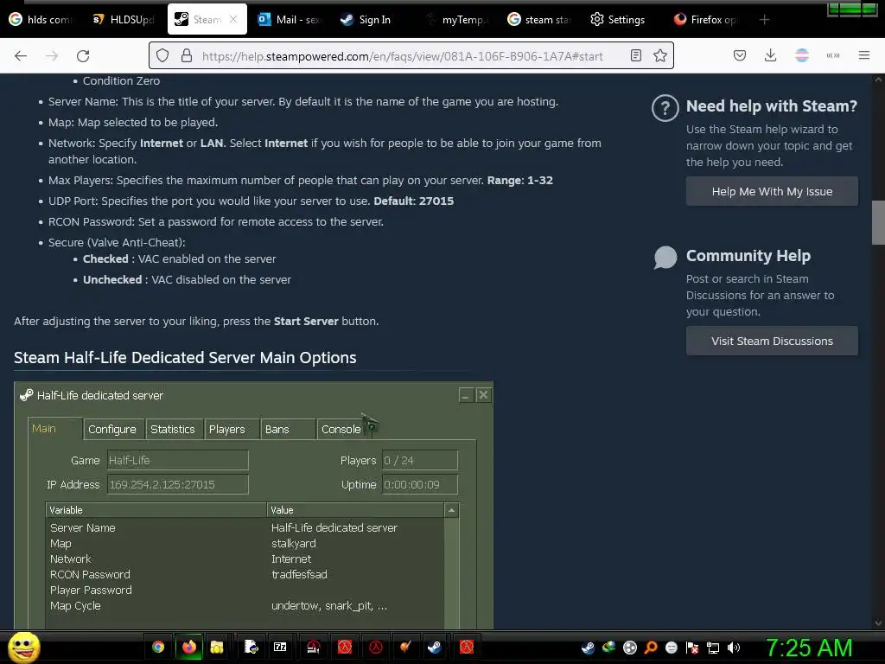Screen dimensions: 885x664
Task: Click the Steam logo in dedicated server title
Action: click(26, 395)
